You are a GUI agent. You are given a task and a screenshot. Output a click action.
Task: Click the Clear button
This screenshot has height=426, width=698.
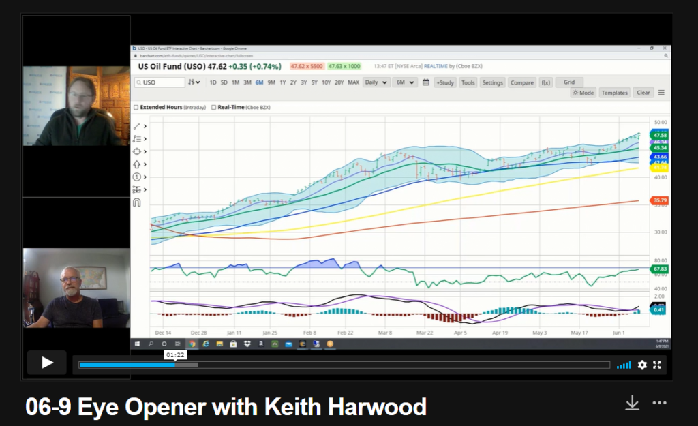(643, 93)
